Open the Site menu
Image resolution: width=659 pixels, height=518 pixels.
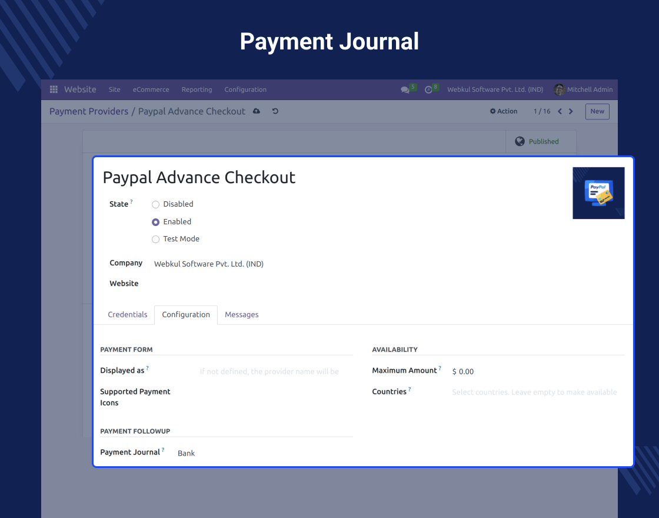114,89
